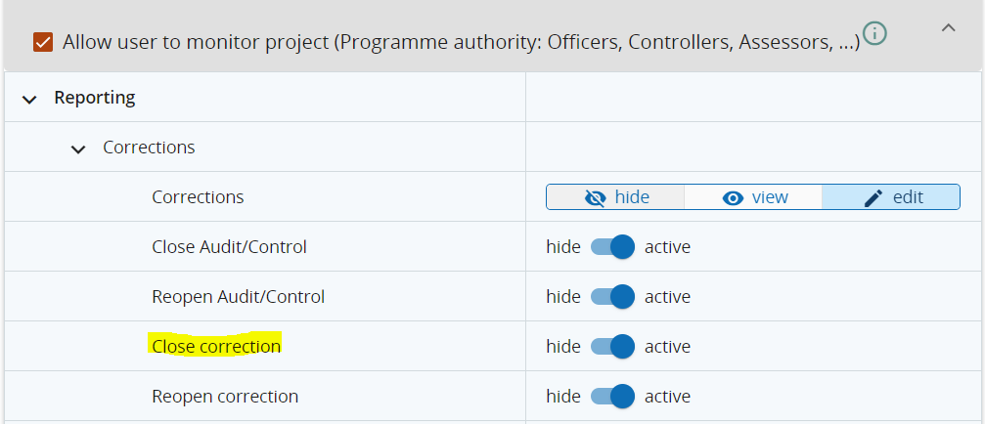Click the Reopen correction row label

tap(225, 397)
